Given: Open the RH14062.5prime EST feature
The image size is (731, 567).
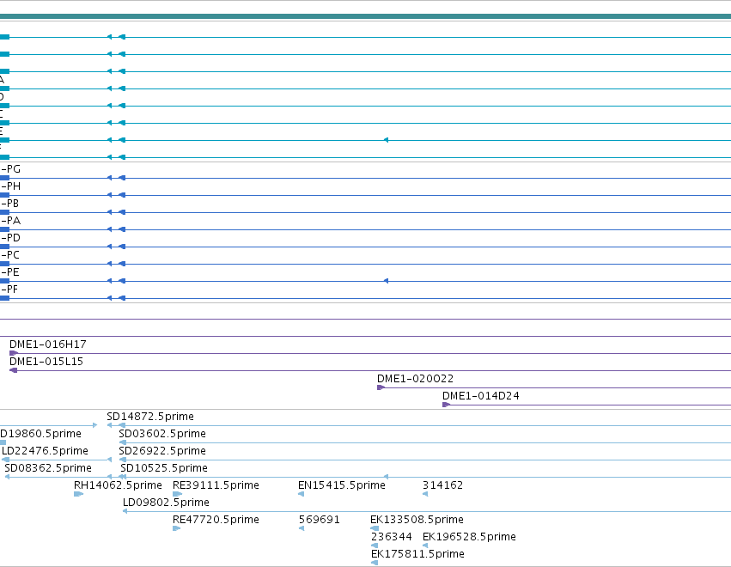Looking at the screenshot, I should [118, 485].
